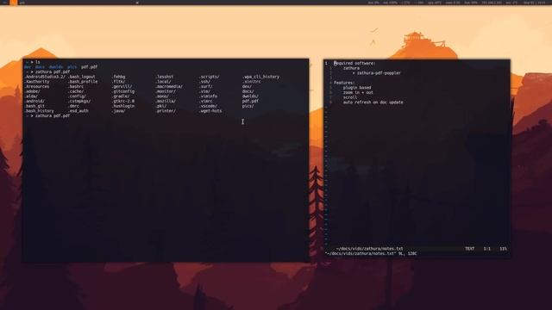The height and width of the screenshot is (310, 552).
Task: Click the 'zoom in + out' line in vim
Action: tap(358, 93)
